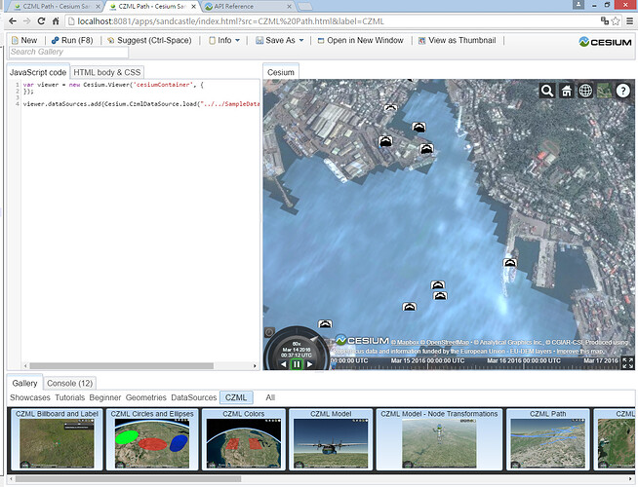
Task: Click Open in New Window
Action: click(361, 40)
